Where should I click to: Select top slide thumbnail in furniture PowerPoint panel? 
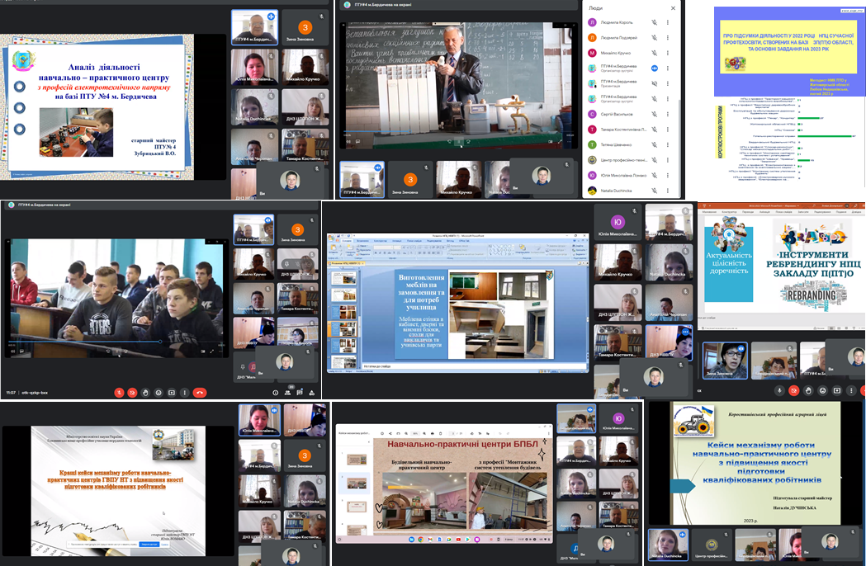click(x=343, y=279)
